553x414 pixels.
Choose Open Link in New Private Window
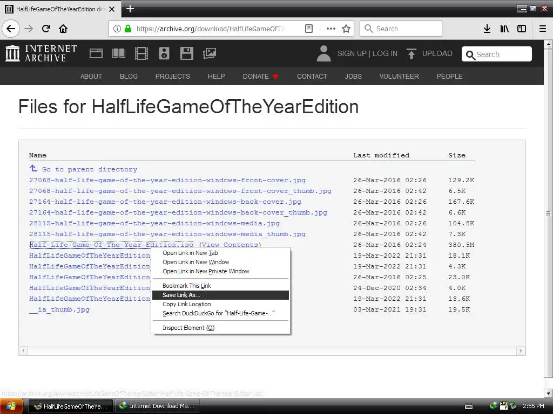220,271
